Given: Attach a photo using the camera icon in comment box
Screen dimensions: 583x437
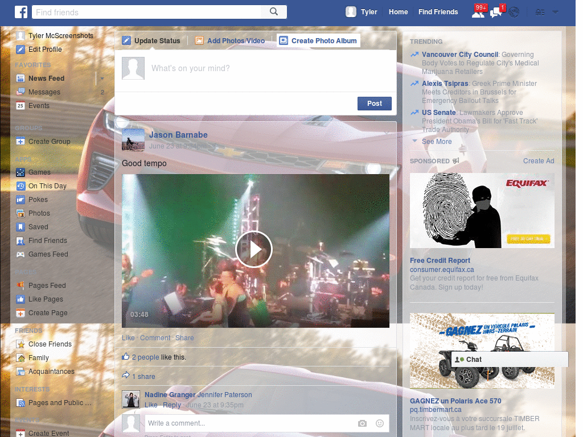Looking at the screenshot, I should point(362,423).
